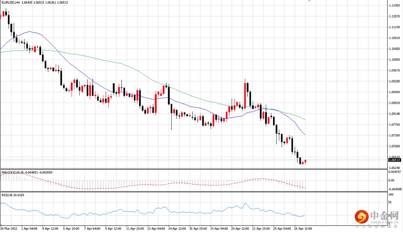The height and width of the screenshot is (232, 403).
Task: Click the 1.10810 price axis label
Action: (394, 38)
